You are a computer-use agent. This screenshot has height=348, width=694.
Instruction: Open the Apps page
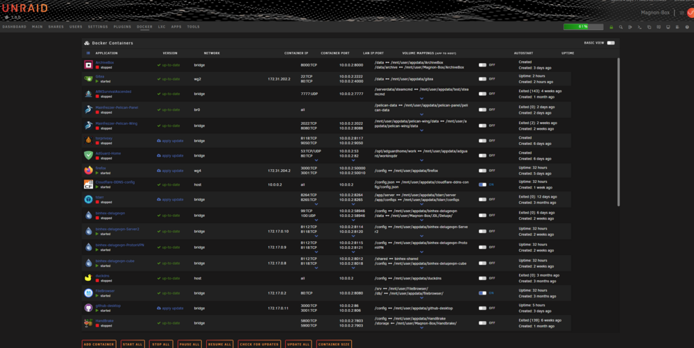click(176, 27)
